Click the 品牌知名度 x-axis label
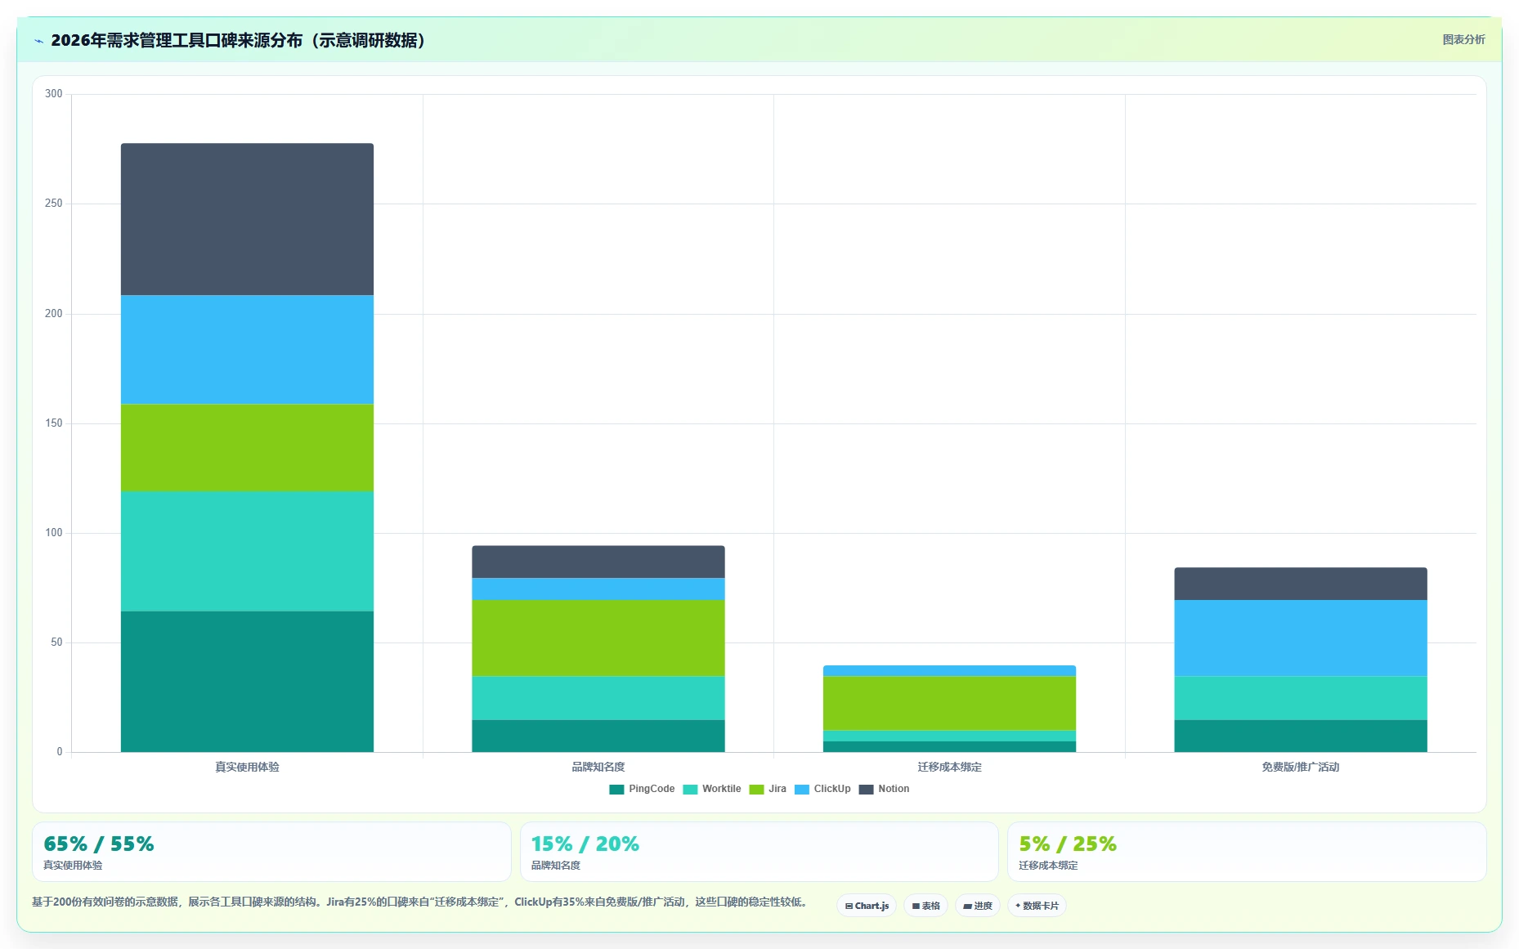 [x=598, y=767]
